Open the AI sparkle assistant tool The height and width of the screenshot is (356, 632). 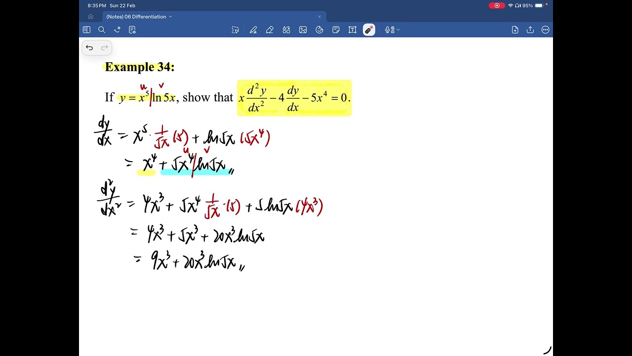click(x=117, y=30)
